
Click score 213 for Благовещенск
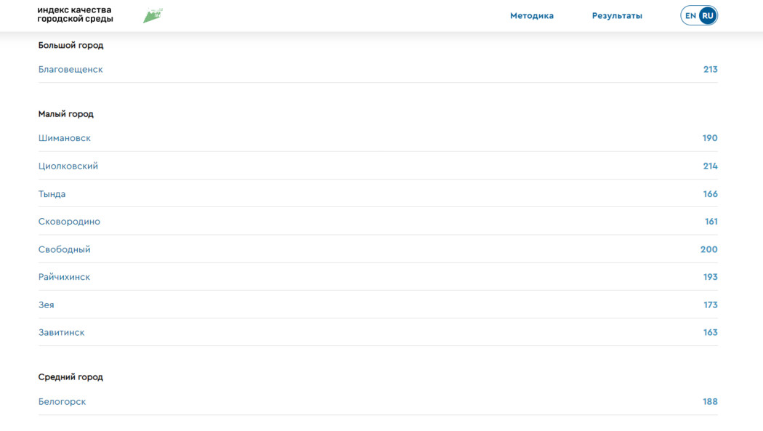pos(710,69)
